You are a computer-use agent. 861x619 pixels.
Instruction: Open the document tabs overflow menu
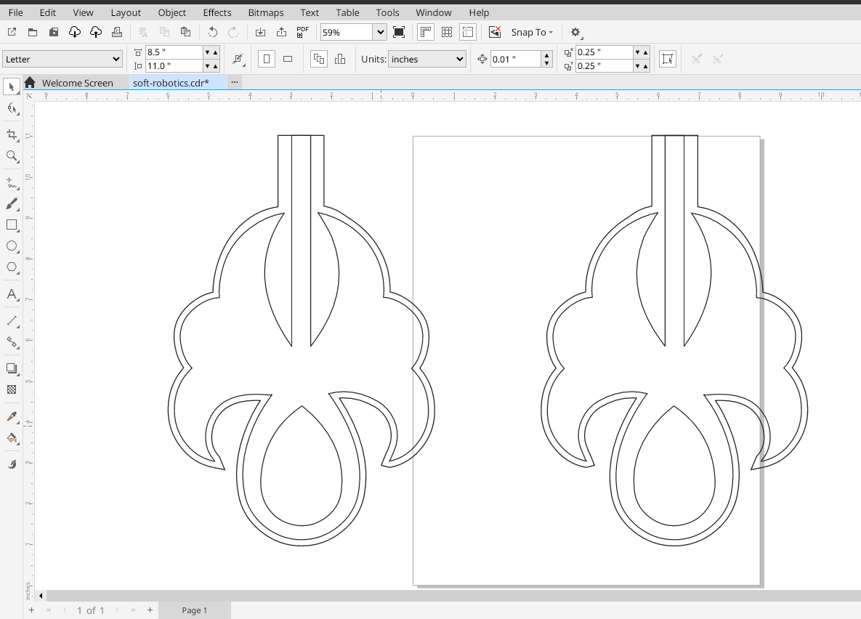pyautogui.click(x=235, y=82)
